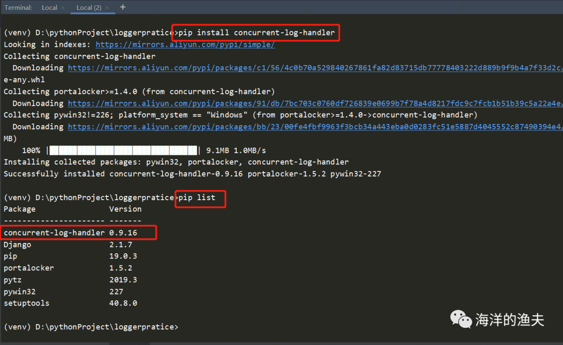
Task: Select the pytz 2019.3 row
Action: [x=70, y=280]
